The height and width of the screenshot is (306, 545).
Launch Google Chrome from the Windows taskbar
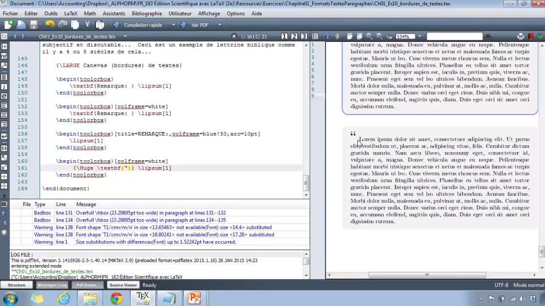tap(116, 297)
